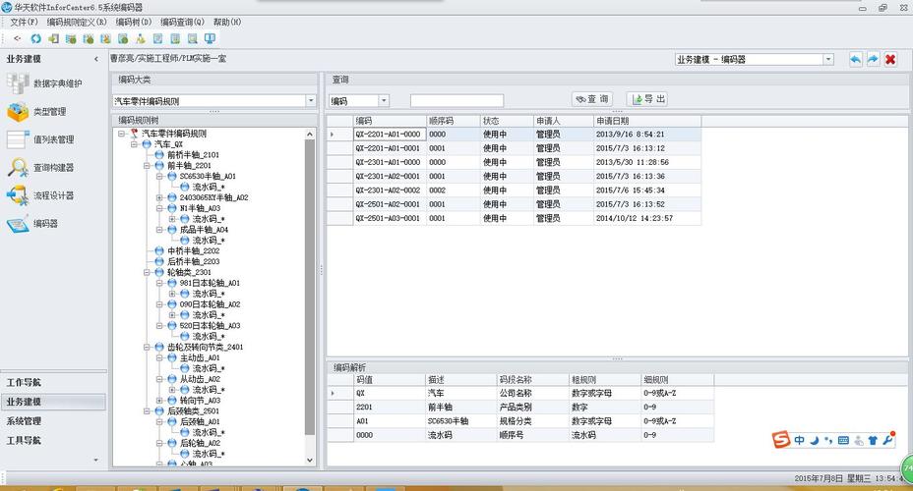Select row QX-2501-A03-0001 in results
Viewport: 913px width, 491px height.
click(x=514, y=218)
